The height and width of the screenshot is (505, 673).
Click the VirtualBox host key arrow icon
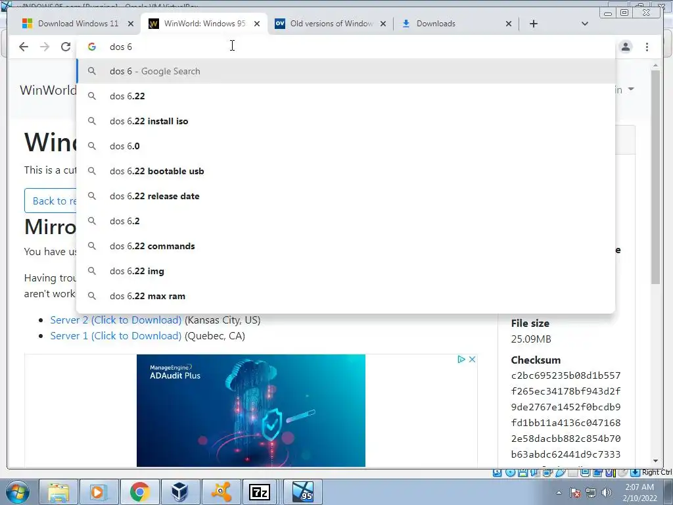pyautogui.click(x=636, y=472)
